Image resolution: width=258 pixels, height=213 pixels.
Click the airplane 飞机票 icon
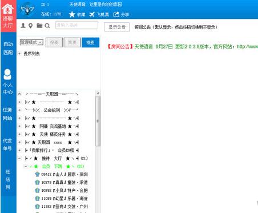(92, 14)
